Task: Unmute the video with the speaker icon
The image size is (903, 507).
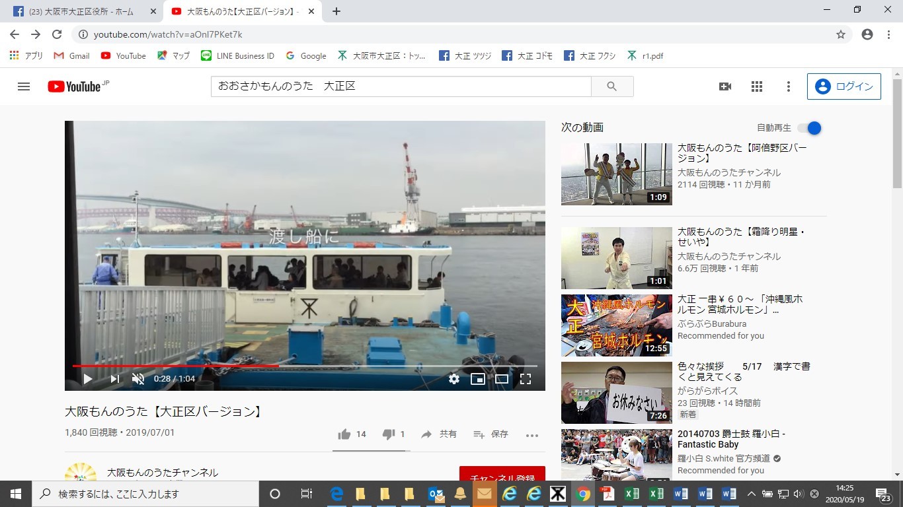Action: pos(137,379)
